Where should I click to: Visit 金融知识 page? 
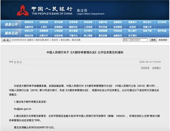pos(118,35)
